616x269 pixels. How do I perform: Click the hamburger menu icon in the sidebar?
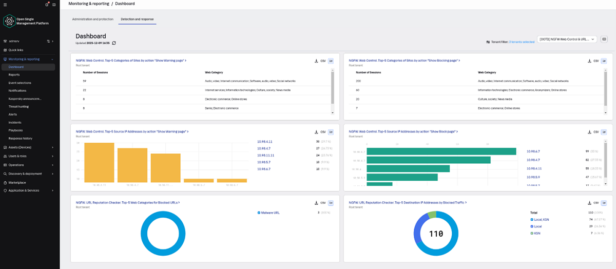click(4, 4)
